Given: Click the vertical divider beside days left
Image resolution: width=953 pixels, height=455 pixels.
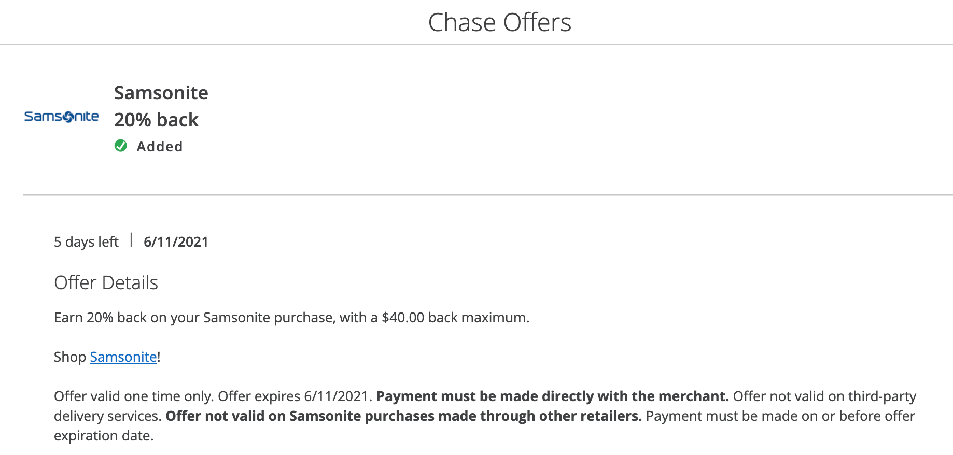Looking at the screenshot, I should point(131,240).
